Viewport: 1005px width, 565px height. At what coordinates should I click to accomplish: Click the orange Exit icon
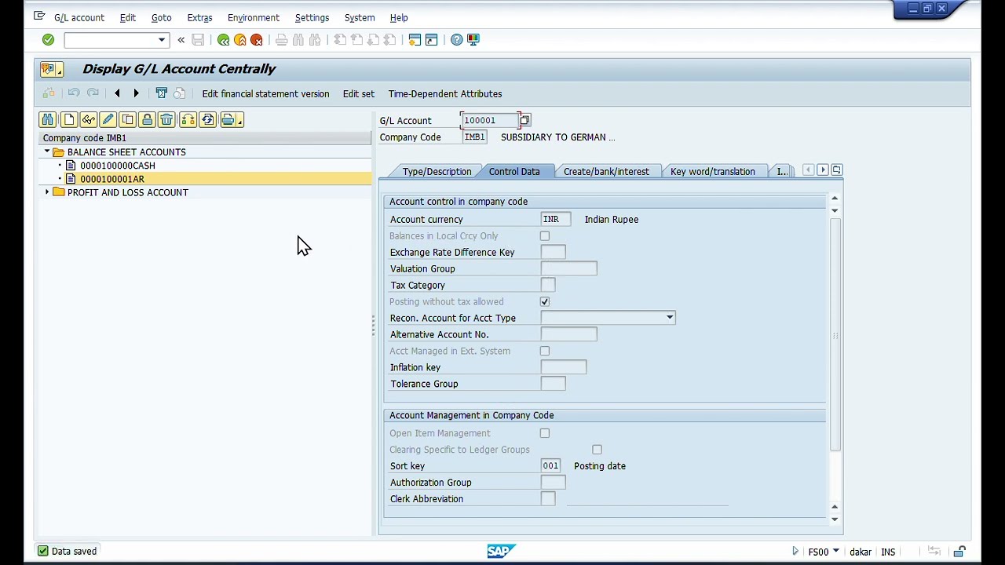(x=240, y=40)
